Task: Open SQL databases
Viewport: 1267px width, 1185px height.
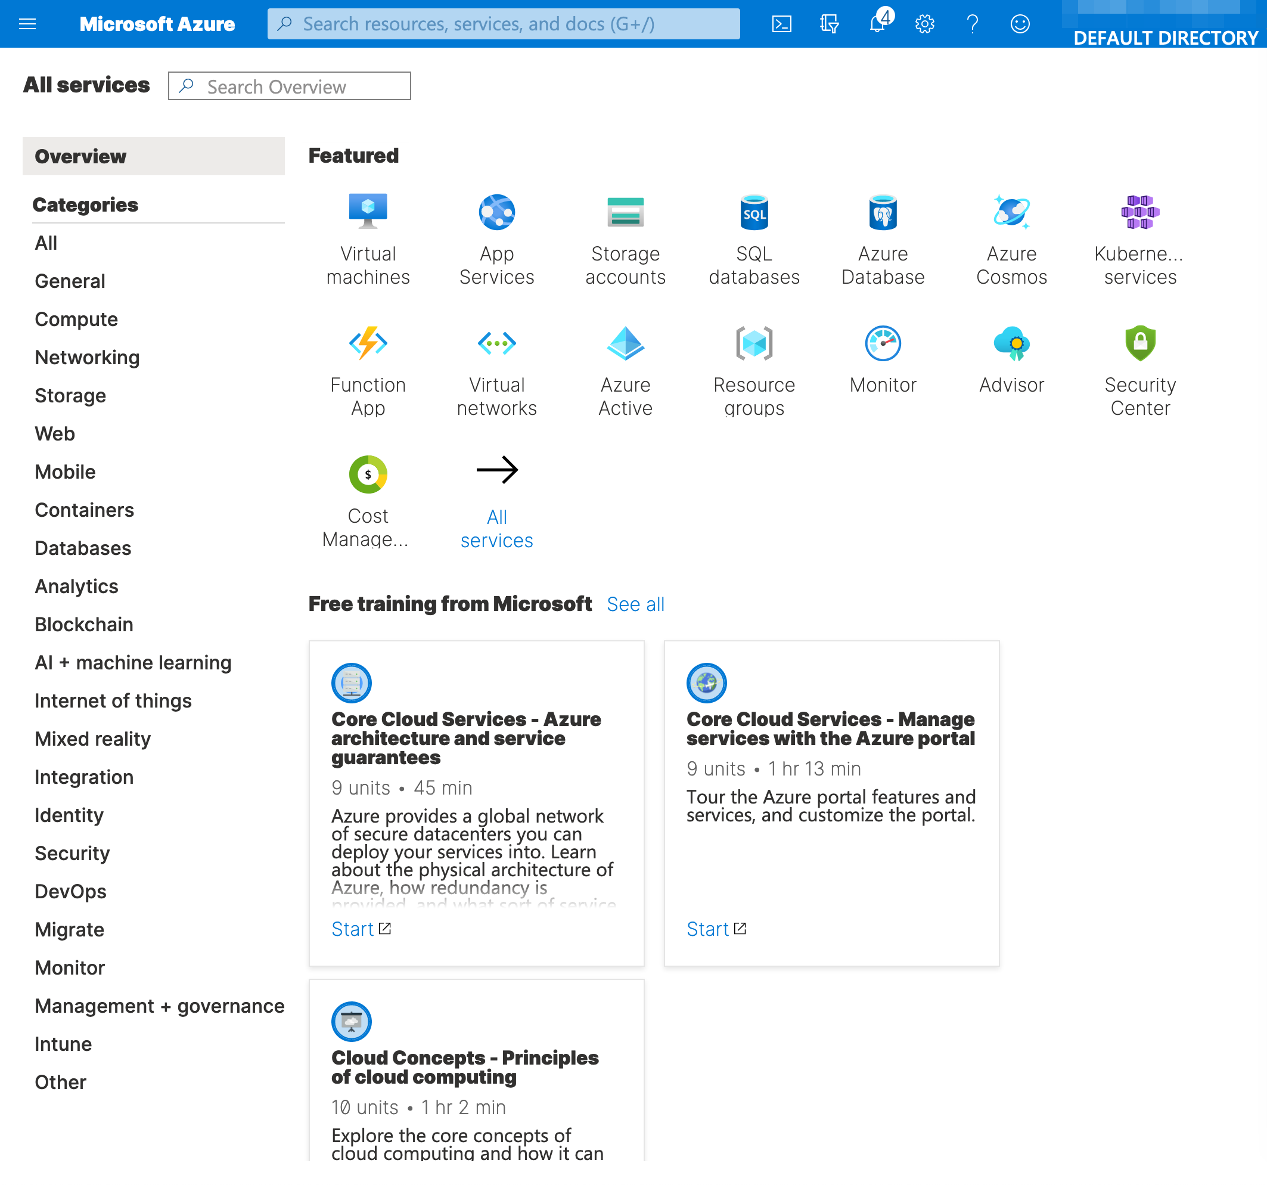Action: pos(754,240)
